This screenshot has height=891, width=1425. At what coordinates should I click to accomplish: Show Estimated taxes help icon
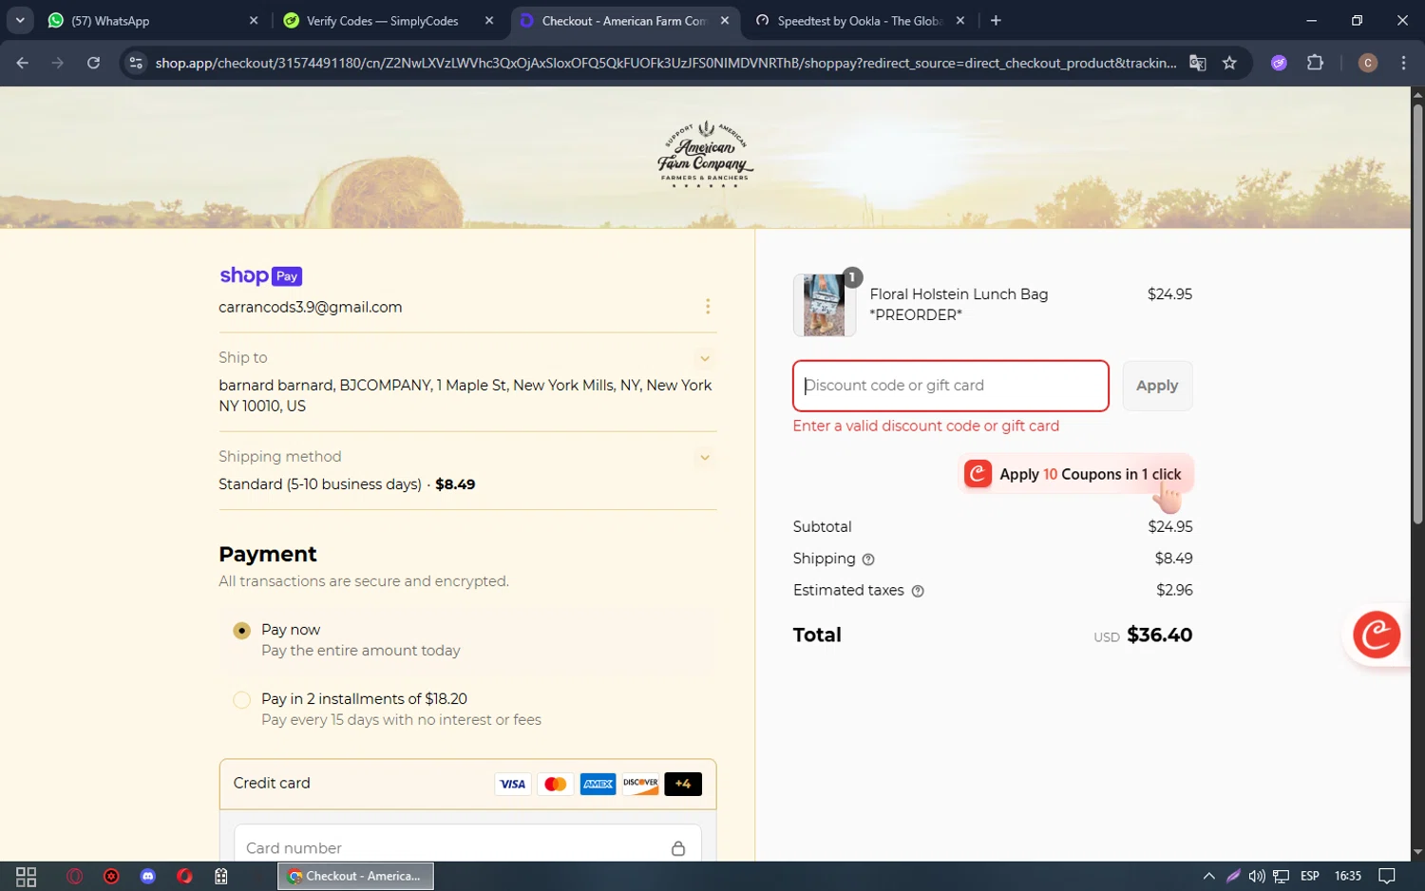pyautogui.click(x=917, y=591)
